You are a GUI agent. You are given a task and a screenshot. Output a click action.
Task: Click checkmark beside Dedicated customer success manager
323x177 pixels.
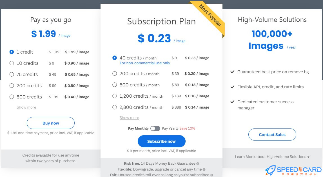[232, 102]
